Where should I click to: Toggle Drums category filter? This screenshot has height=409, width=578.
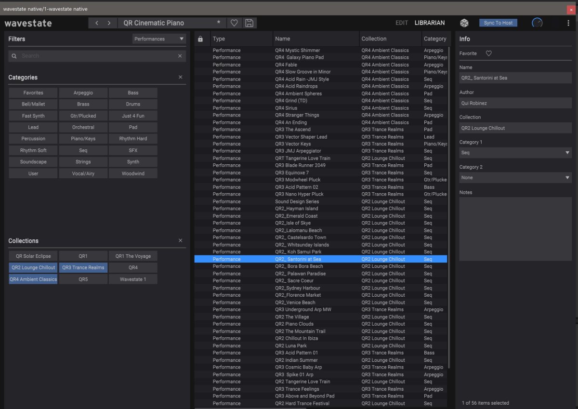point(133,104)
